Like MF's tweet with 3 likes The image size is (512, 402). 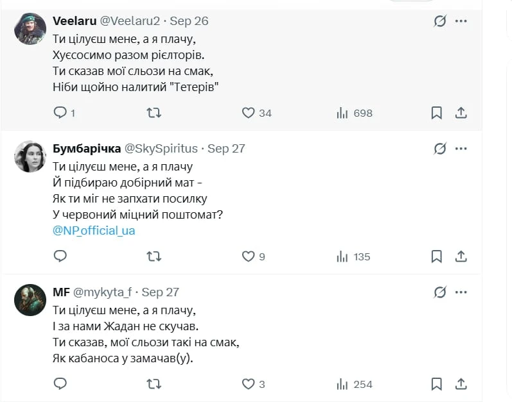pyautogui.click(x=249, y=384)
